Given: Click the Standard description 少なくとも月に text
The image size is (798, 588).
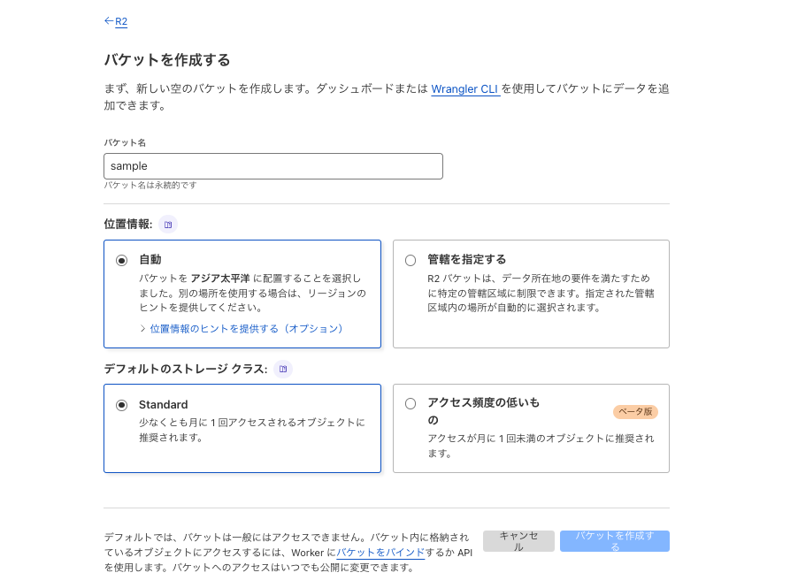Looking at the screenshot, I should pyautogui.click(x=252, y=430).
